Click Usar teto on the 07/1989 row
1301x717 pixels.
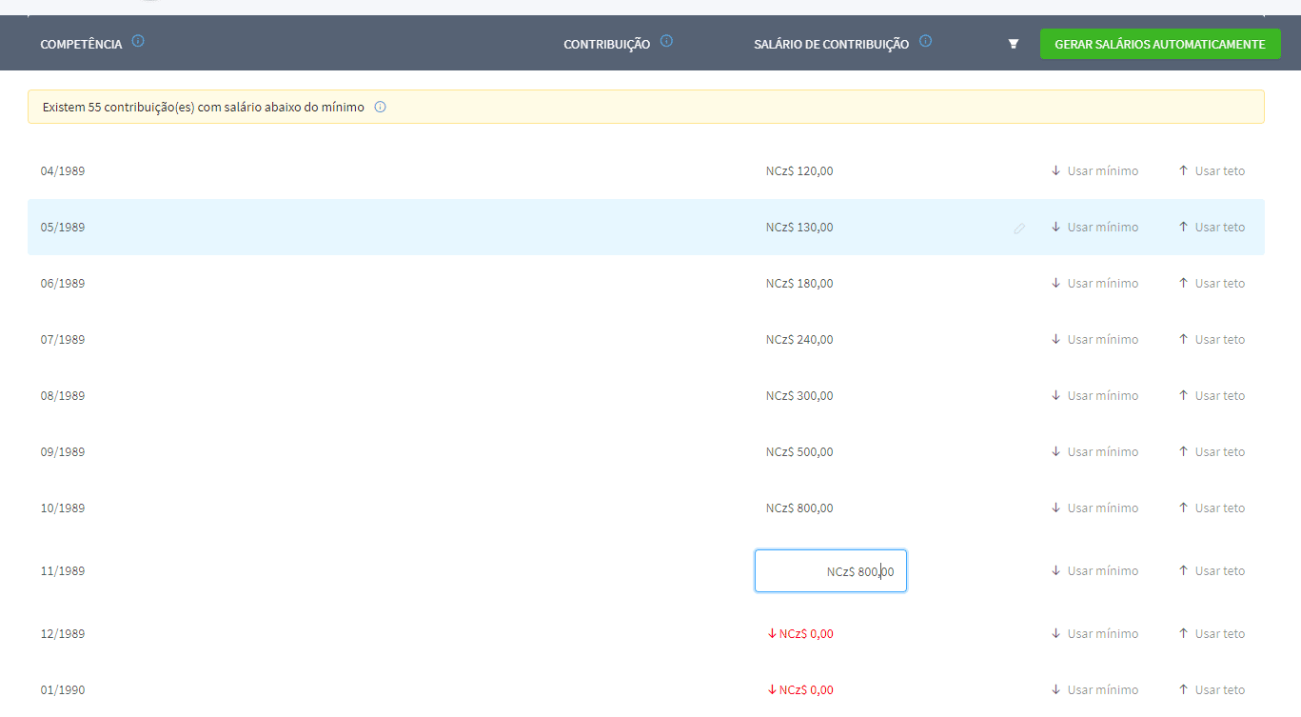click(1212, 340)
